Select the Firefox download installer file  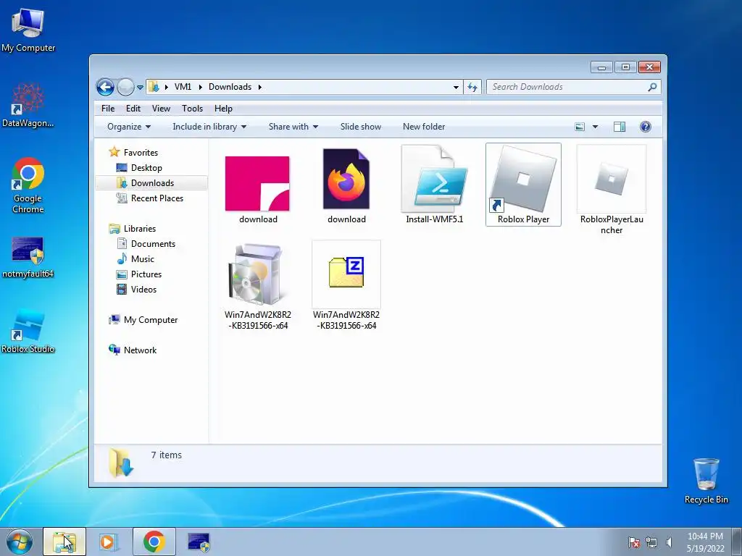click(x=346, y=180)
